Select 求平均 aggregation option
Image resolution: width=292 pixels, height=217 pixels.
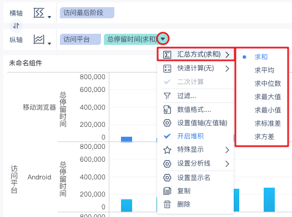point(264,70)
